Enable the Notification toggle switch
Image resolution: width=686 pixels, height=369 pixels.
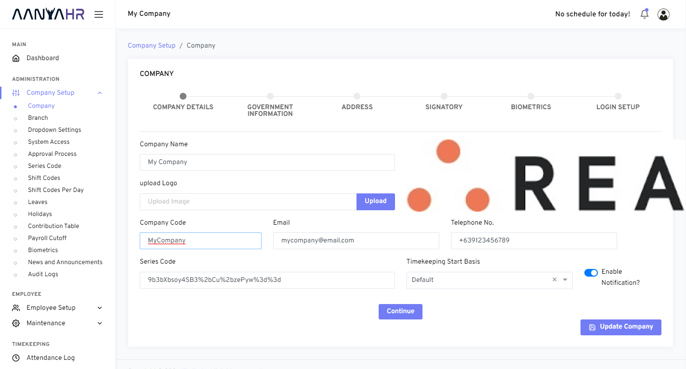click(x=591, y=273)
